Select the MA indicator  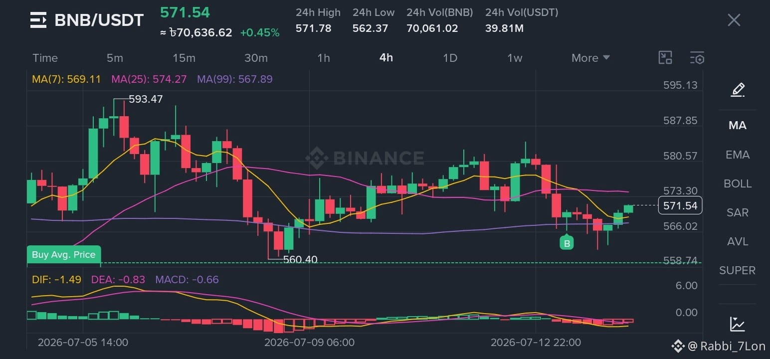[738, 126]
